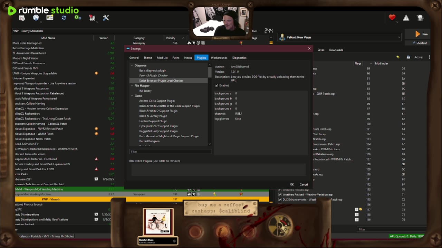Open the green gears executables icon
This screenshot has height=248, width=442.
tap(78, 18)
